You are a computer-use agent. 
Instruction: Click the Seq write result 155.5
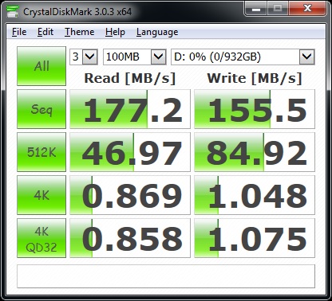(255, 109)
